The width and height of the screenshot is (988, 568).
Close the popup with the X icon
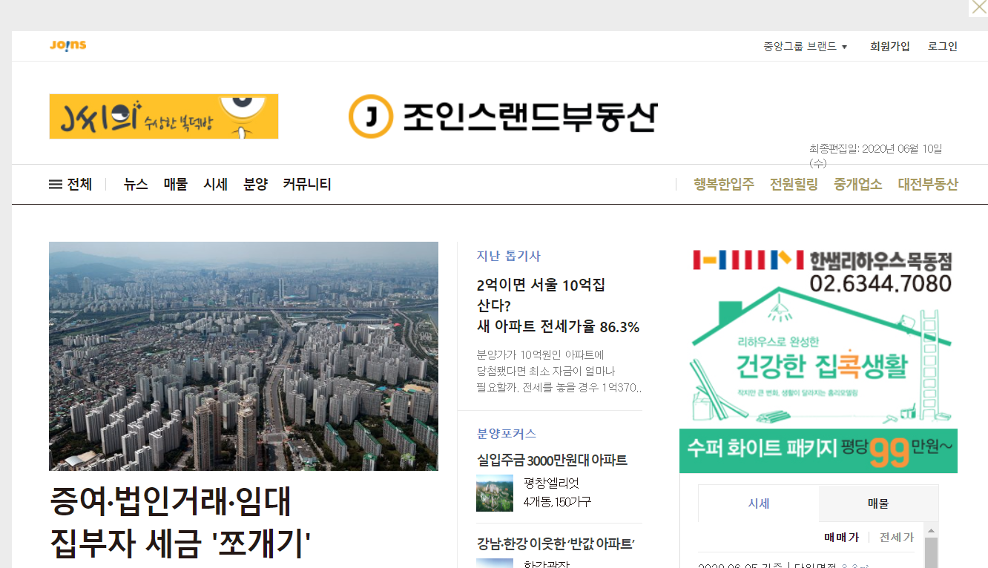(x=978, y=8)
